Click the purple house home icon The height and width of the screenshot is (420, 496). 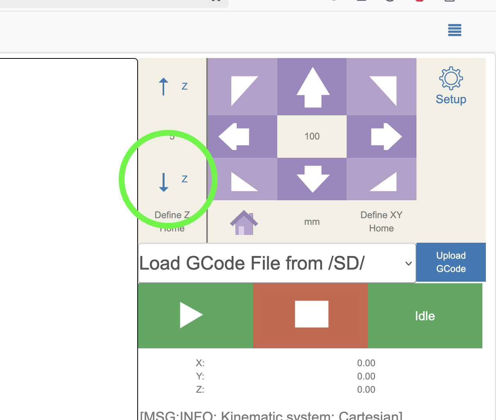point(244,222)
